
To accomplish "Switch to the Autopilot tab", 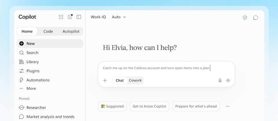I will 71,31.
